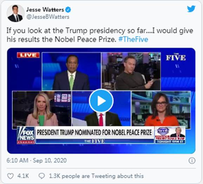The height and width of the screenshot is (184, 203).
Task: Open the @JesseBWatters handle link
Action: [x=48, y=17]
